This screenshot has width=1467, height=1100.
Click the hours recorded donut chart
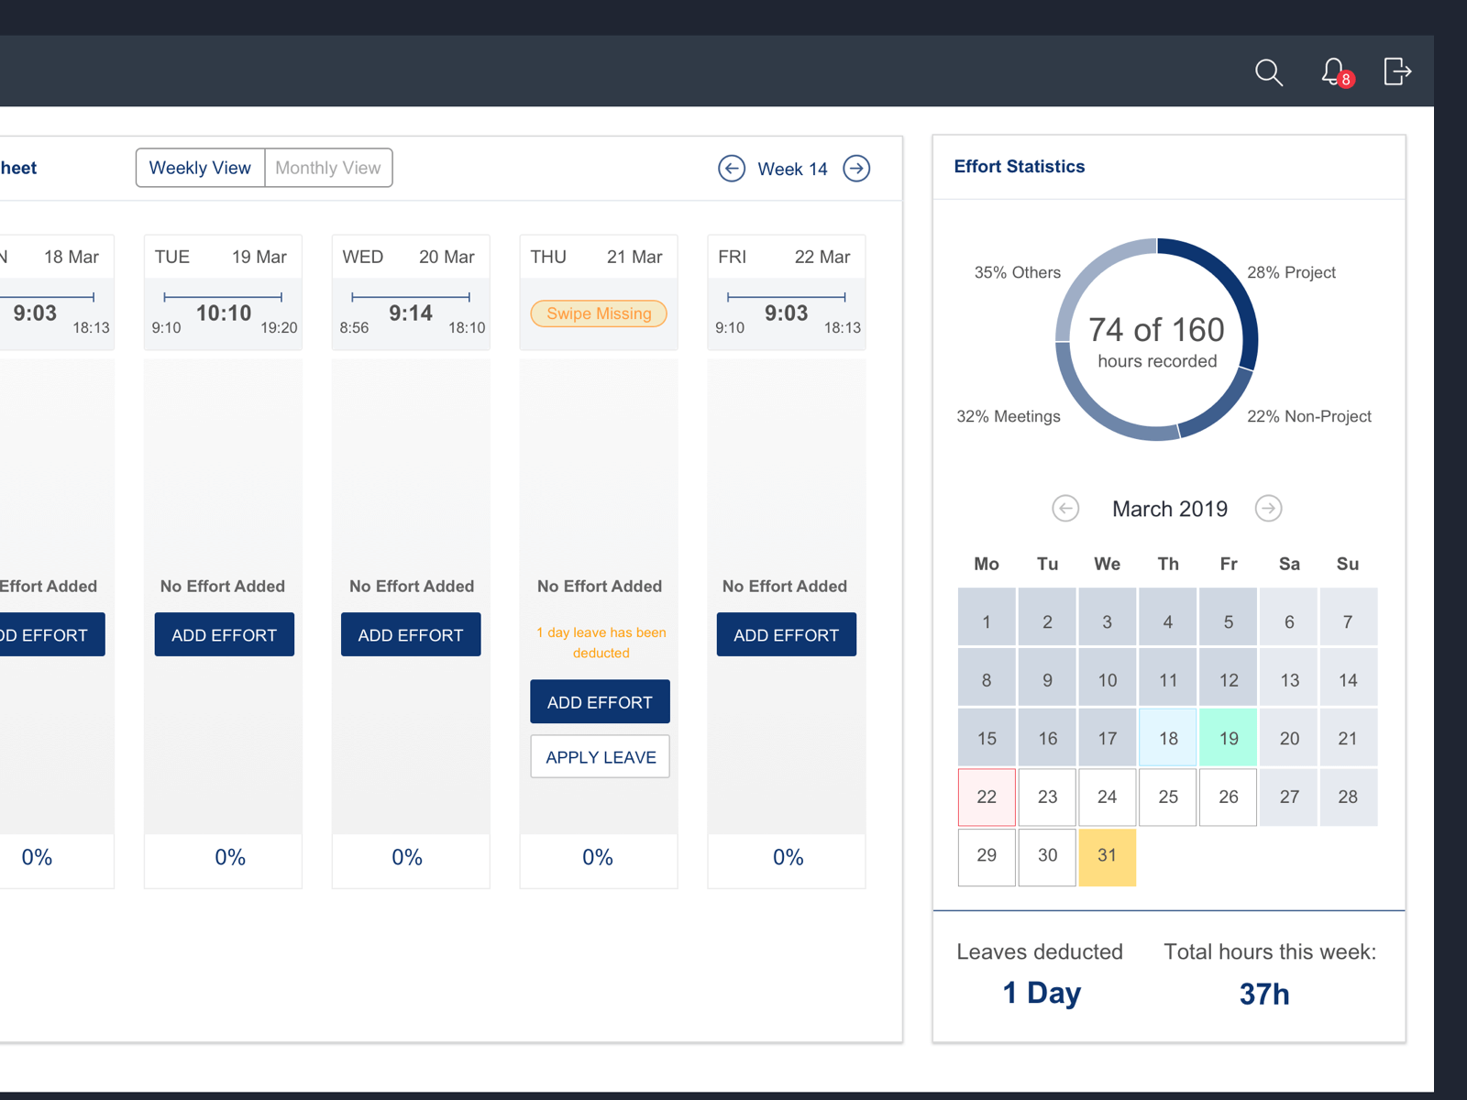coord(1156,340)
